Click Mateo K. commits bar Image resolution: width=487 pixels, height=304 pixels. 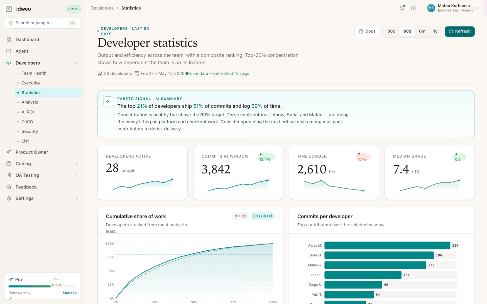pyautogui.click(x=375, y=265)
